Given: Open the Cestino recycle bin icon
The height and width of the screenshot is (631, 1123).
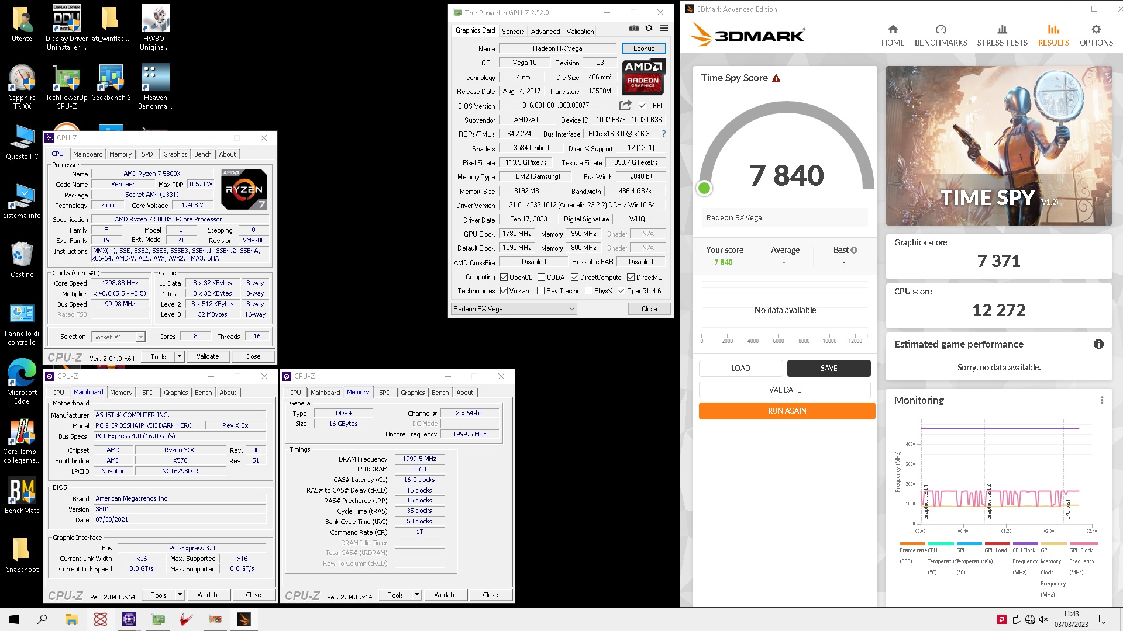Looking at the screenshot, I should tap(22, 259).
